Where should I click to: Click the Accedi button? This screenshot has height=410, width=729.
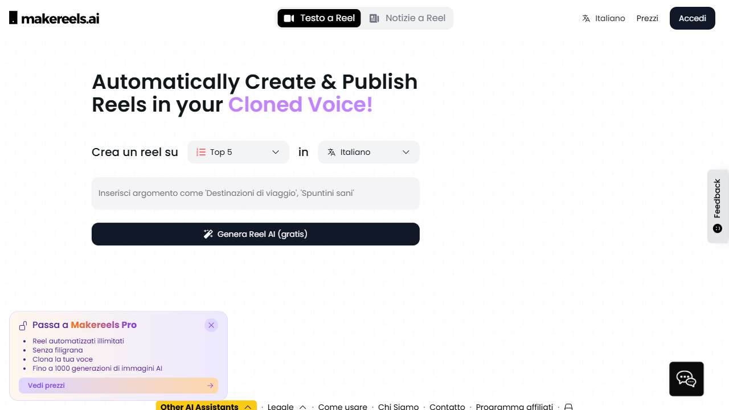(x=692, y=18)
